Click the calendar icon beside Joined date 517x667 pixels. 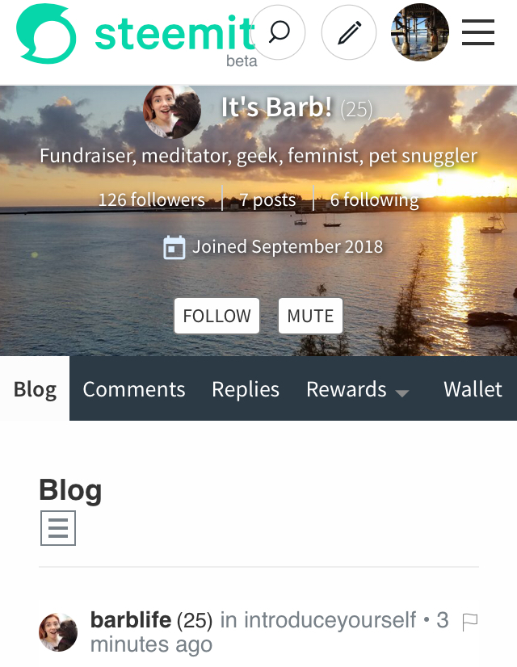point(174,248)
